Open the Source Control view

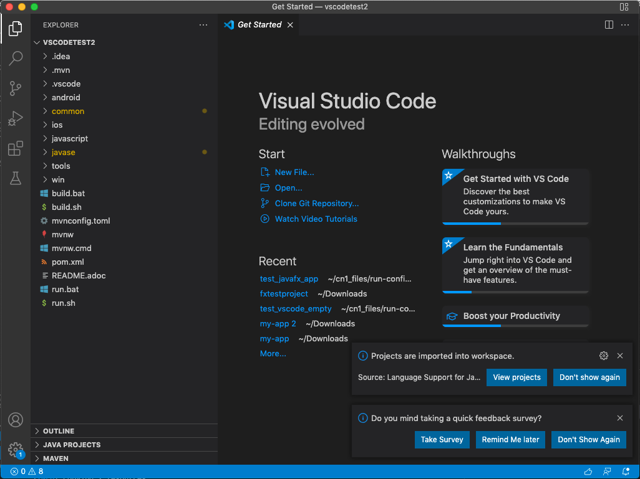tap(16, 88)
